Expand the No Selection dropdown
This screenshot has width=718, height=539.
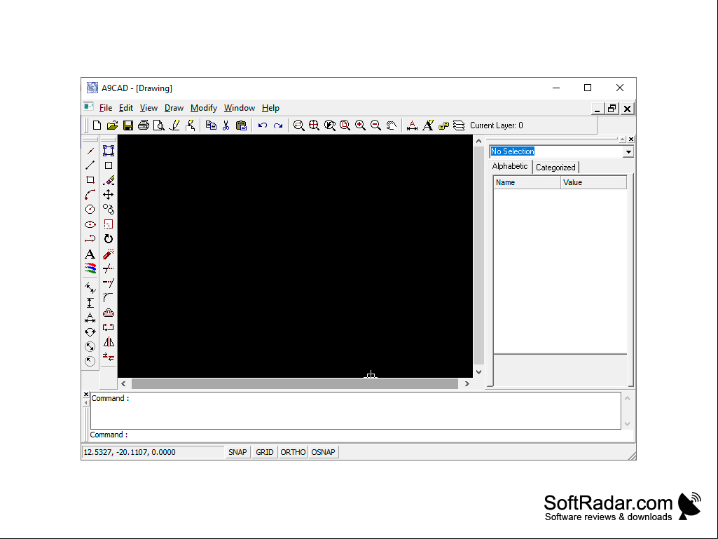[628, 151]
